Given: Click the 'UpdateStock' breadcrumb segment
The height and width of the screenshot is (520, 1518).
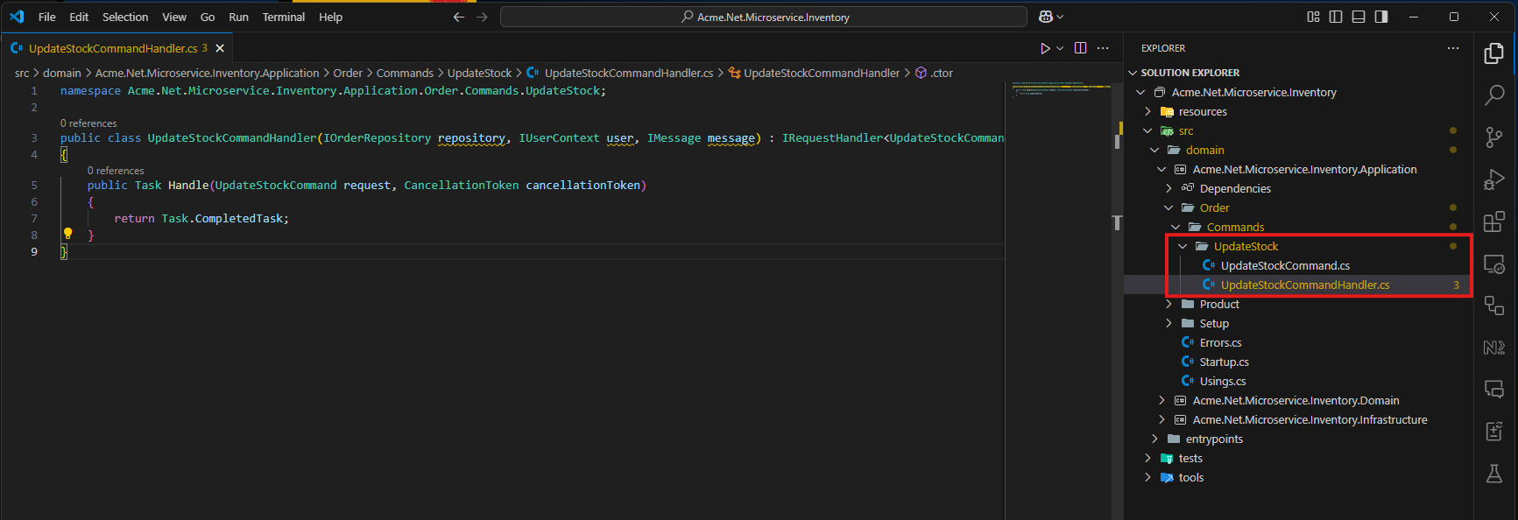Looking at the screenshot, I should click(x=479, y=73).
